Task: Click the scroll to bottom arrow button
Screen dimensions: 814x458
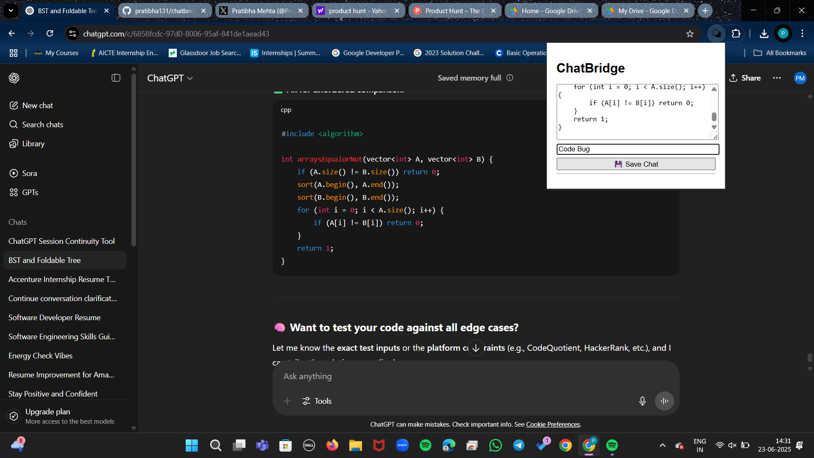Action: point(476,348)
